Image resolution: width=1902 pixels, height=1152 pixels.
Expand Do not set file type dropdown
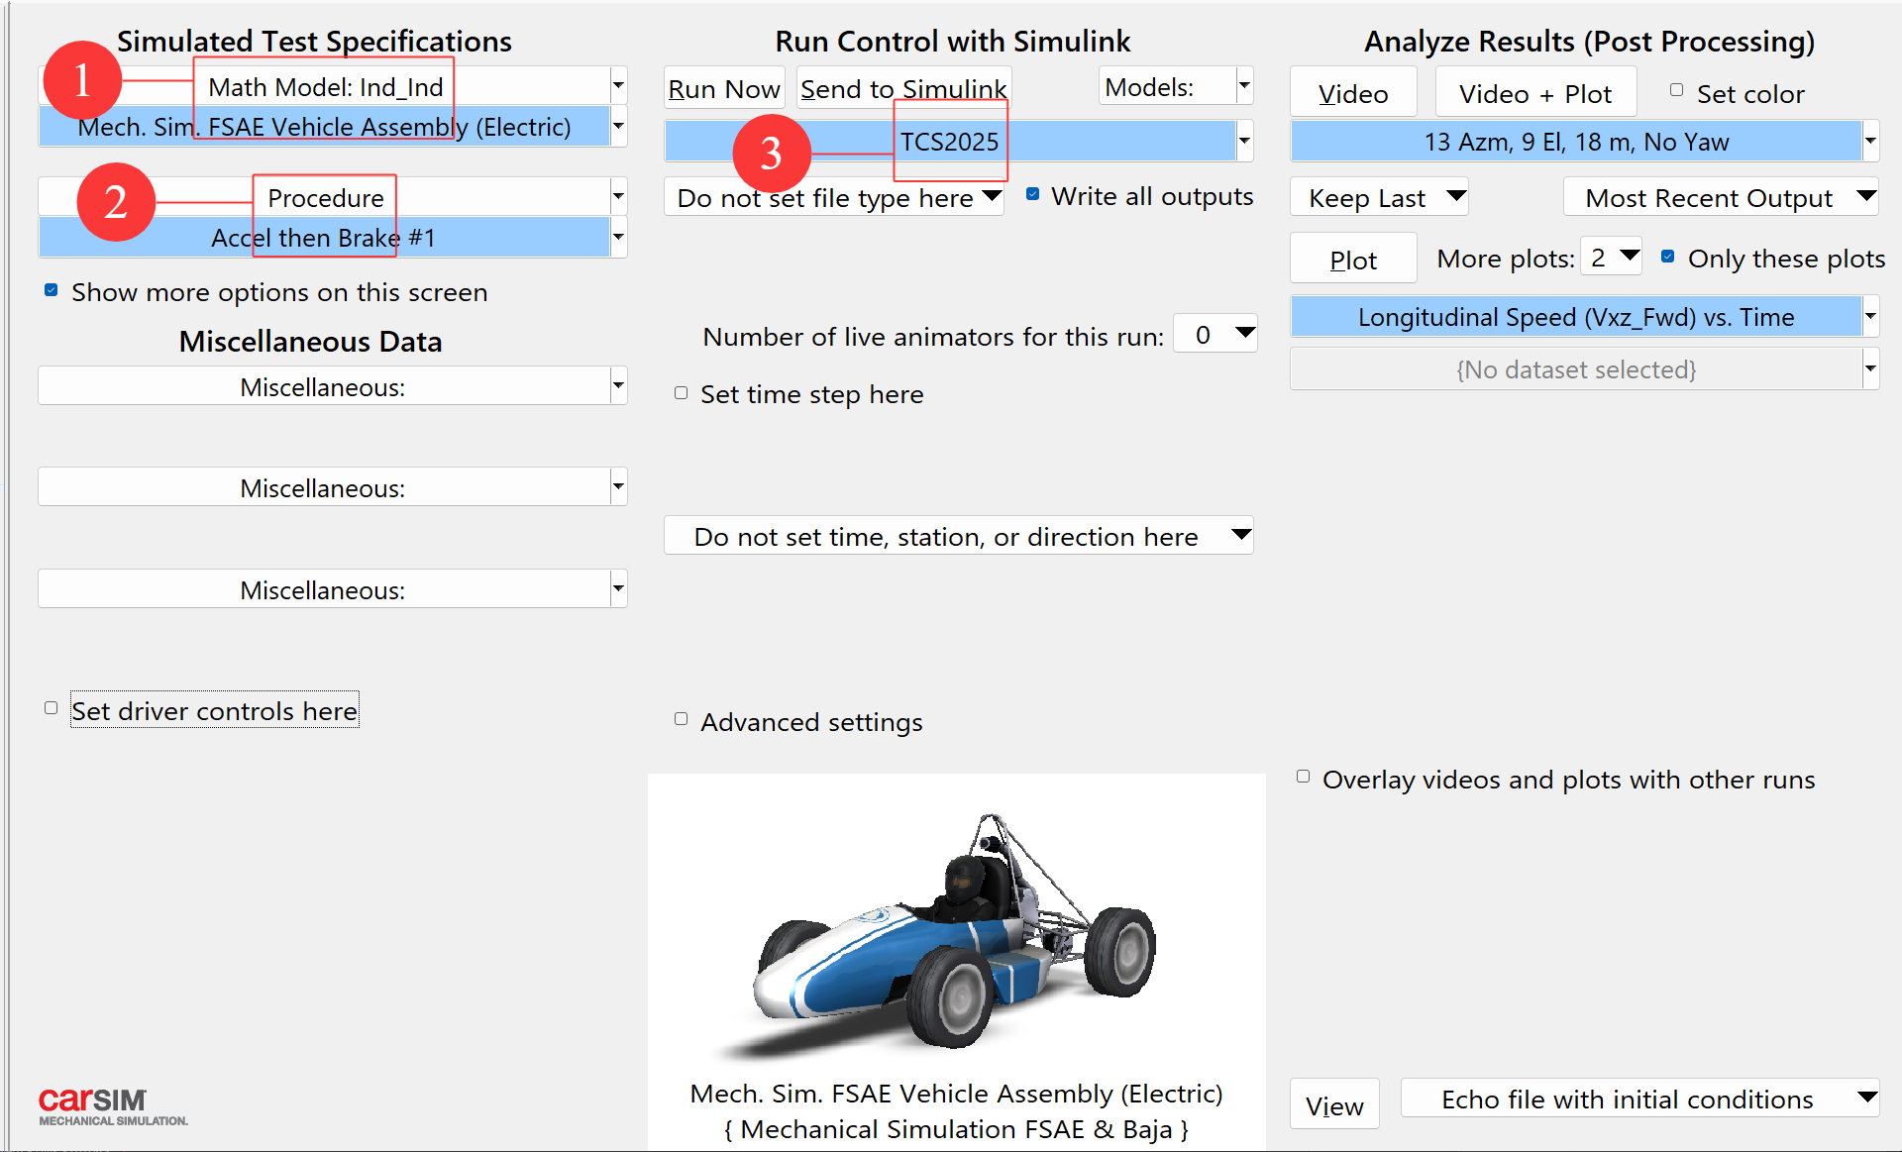[x=834, y=198]
